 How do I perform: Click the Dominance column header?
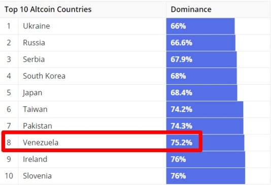[191, 9]
